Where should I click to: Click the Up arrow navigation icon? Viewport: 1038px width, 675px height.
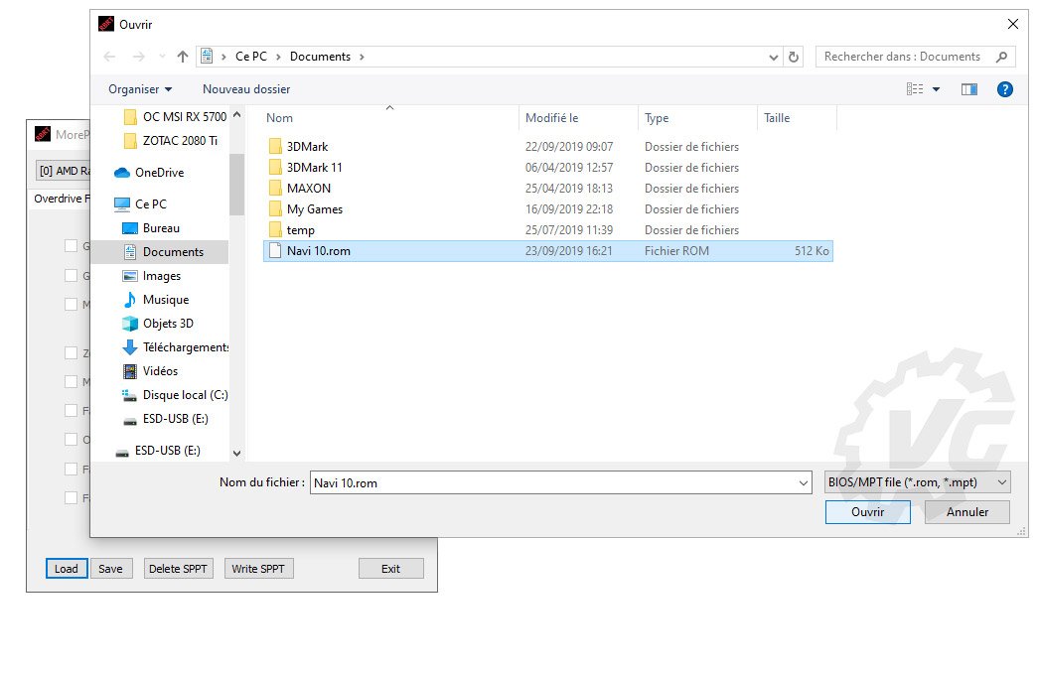(x=183, y=57)
